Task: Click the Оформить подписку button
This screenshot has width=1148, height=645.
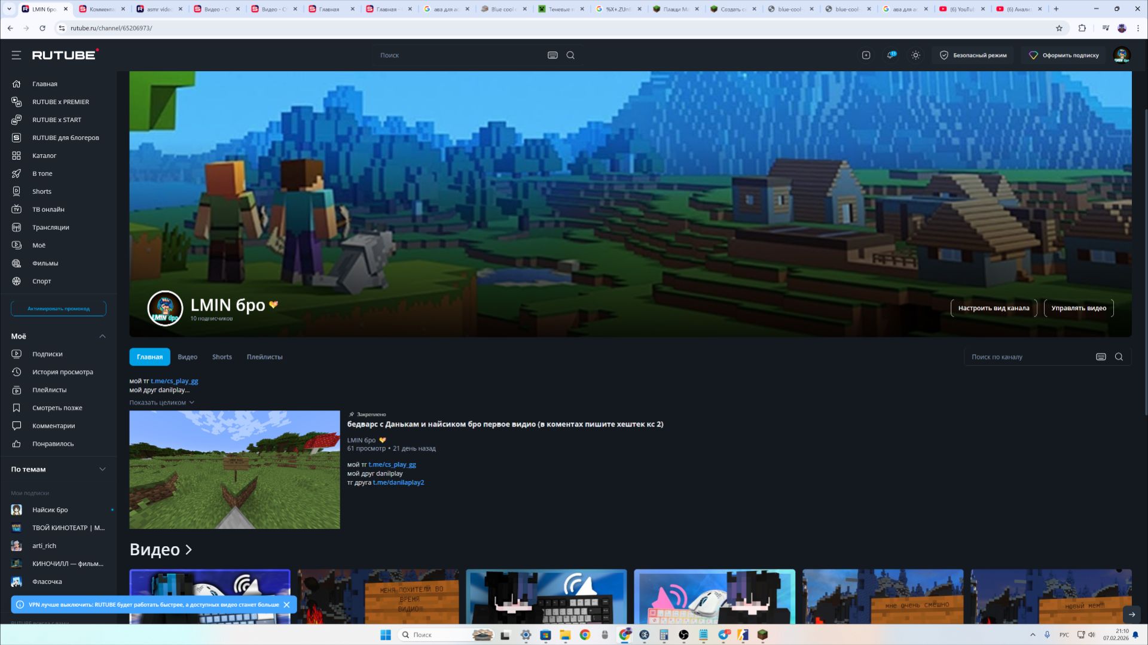Action: point(1064,55)
